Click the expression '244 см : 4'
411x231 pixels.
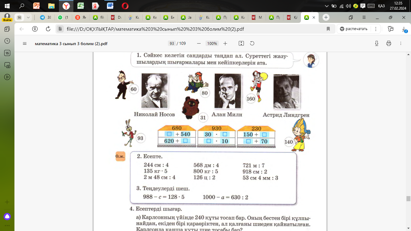[x=156, y=165]
